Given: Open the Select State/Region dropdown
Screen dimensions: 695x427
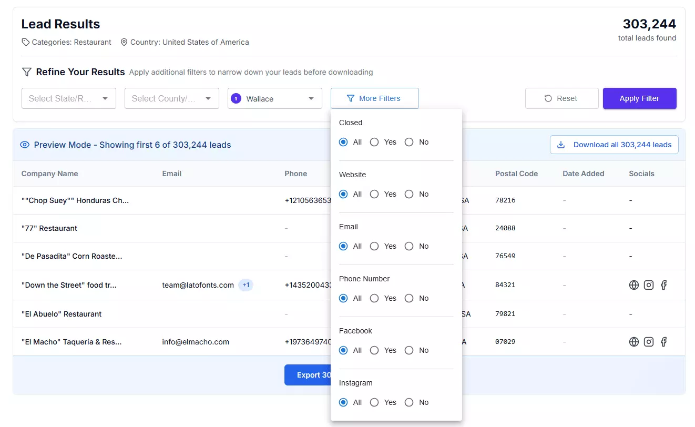Looking at the screenshot, I should coord(69,98).
